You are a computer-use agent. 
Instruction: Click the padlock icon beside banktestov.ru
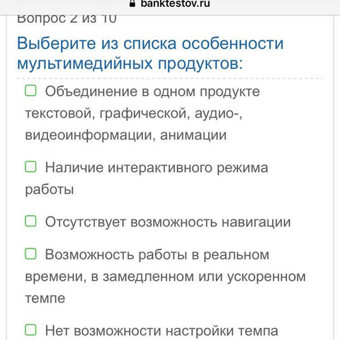[132, 3]
